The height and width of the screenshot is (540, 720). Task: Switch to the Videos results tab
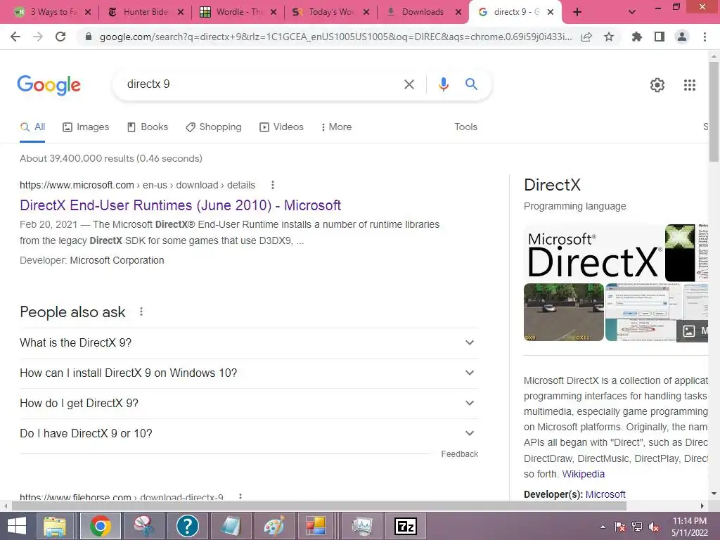[x=281, y=127]
